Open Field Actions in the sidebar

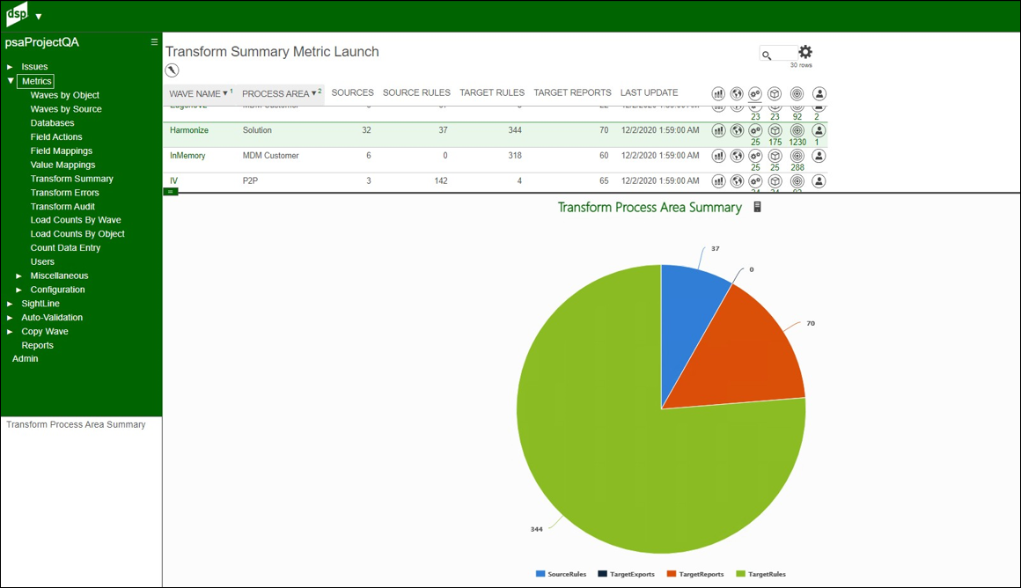(x=56, y=136)
